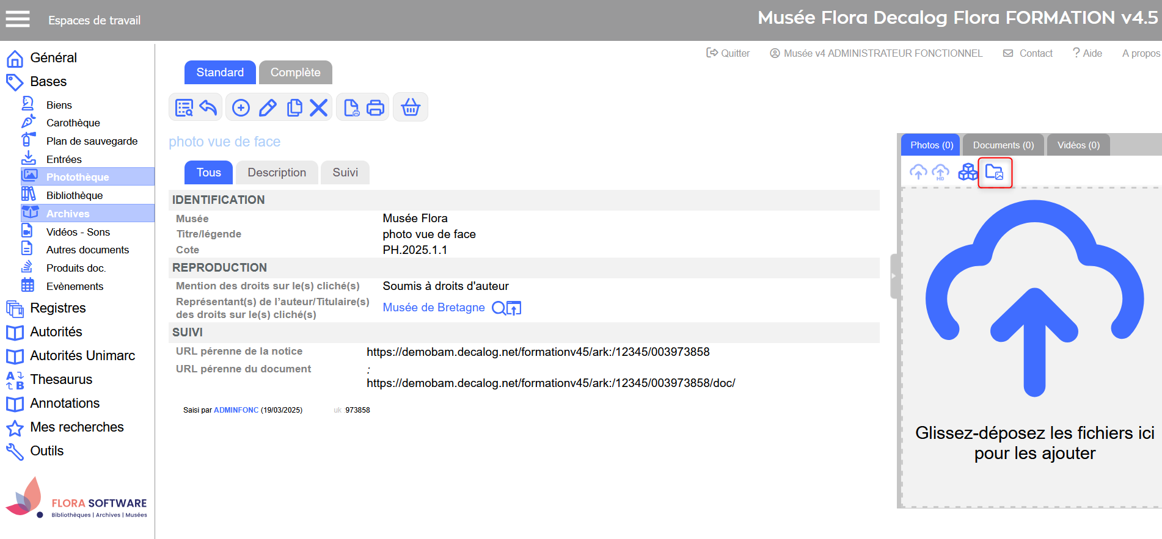
Task: Click the pencil edit record icon
Action: 268,108
